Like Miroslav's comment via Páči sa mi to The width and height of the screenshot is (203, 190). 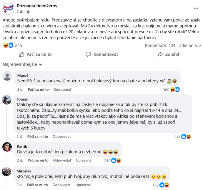pyautogui.click(x=38, y=185)
